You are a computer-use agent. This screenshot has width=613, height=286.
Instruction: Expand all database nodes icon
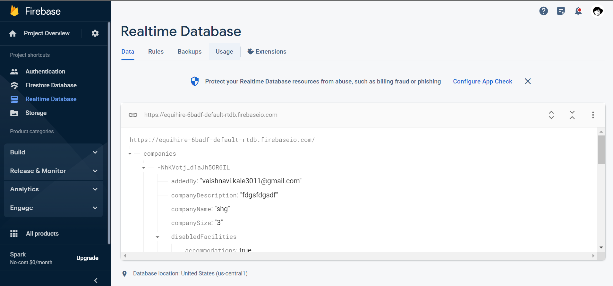(551, 115)
